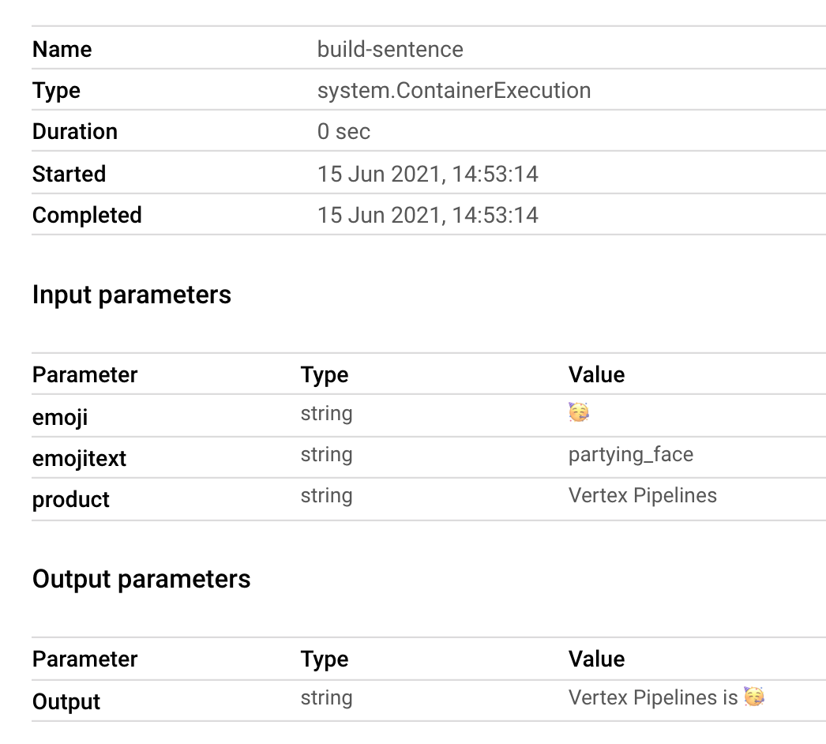
Task: Select the build-sentence name value
Action: (x=390, y=49)
